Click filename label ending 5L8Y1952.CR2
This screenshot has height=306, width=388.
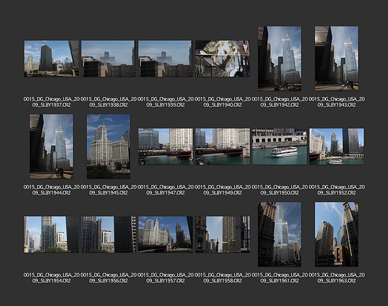[336, 190]
